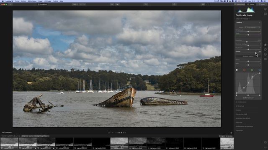Click the save new look button above filmstrip

click(226, 136)
